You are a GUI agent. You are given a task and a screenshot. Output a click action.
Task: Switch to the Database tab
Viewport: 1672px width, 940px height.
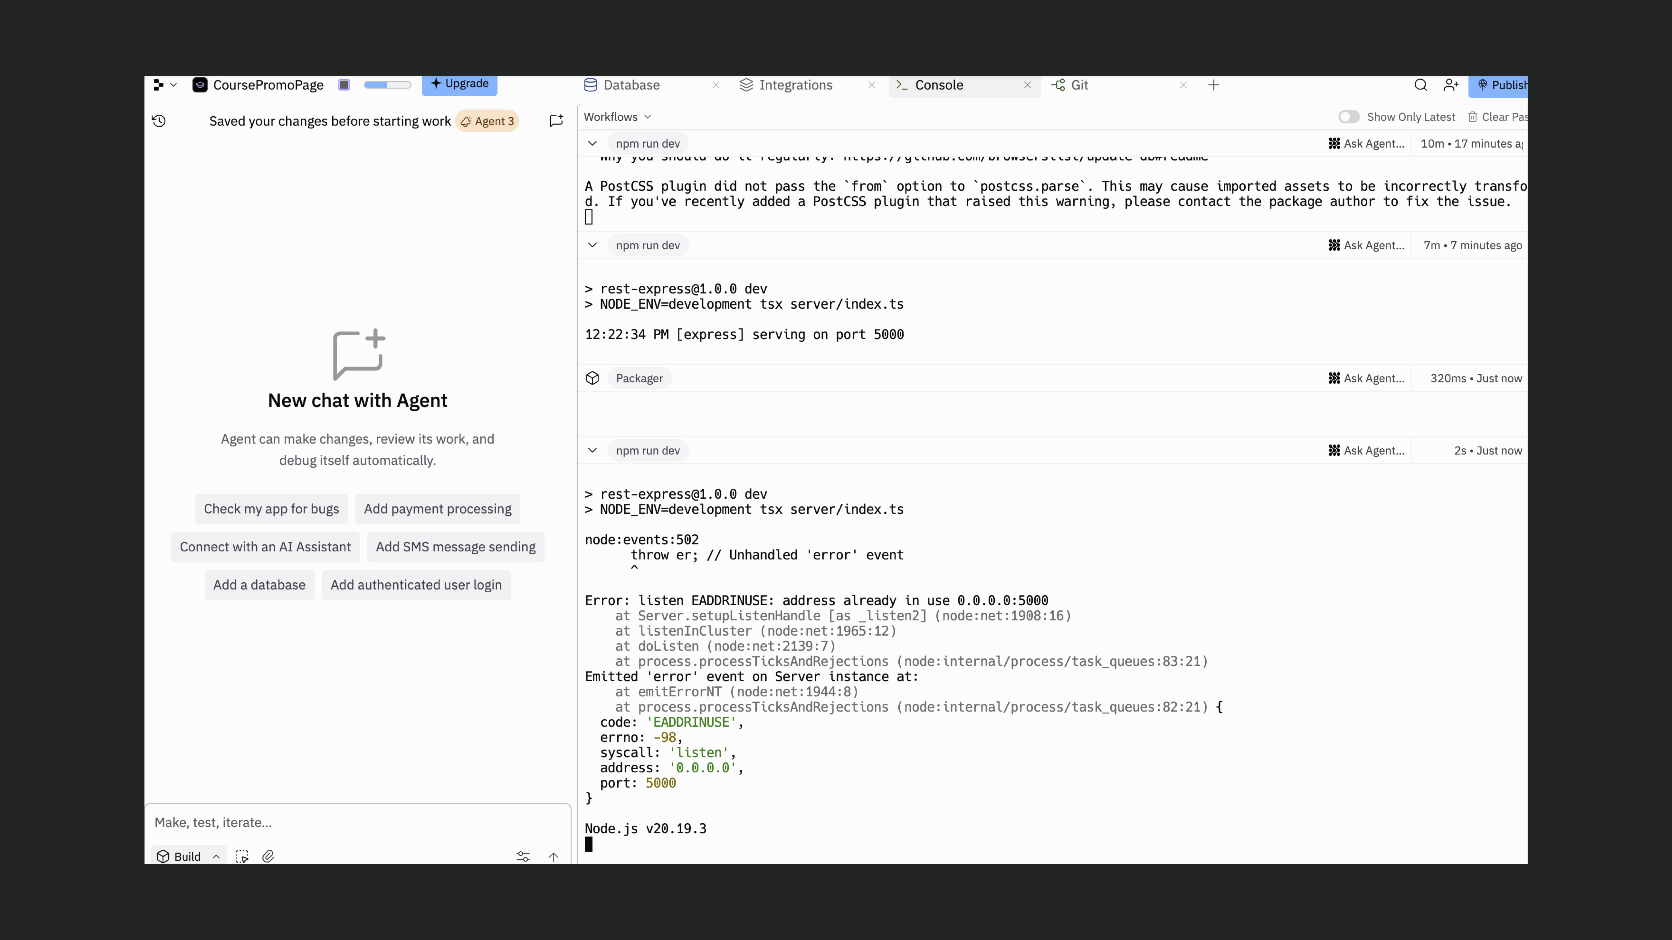click(631, 85)
